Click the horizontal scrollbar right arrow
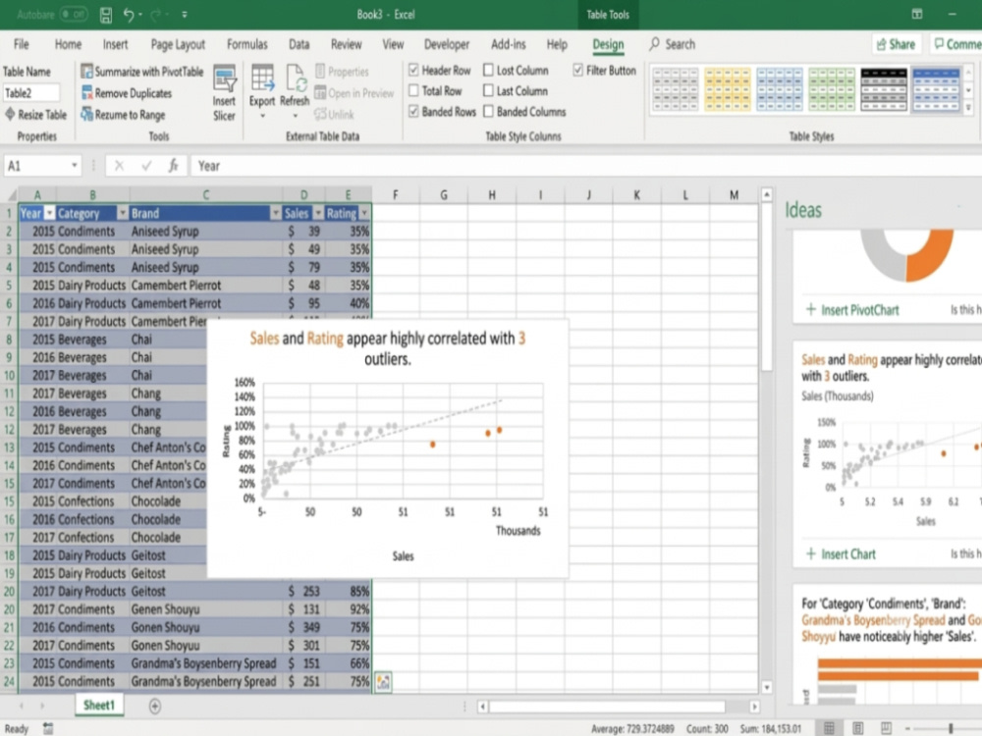982x736 pixels. tap(754, 707)
